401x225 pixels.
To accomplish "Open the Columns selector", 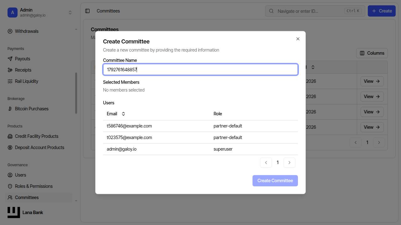I will 372,53.
